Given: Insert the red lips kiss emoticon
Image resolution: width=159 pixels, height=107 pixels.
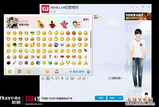Looking at the screenshot, I should tap(62, 57).
